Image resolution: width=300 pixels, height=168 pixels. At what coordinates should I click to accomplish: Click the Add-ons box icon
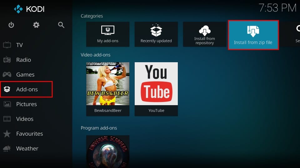point(7,89)
